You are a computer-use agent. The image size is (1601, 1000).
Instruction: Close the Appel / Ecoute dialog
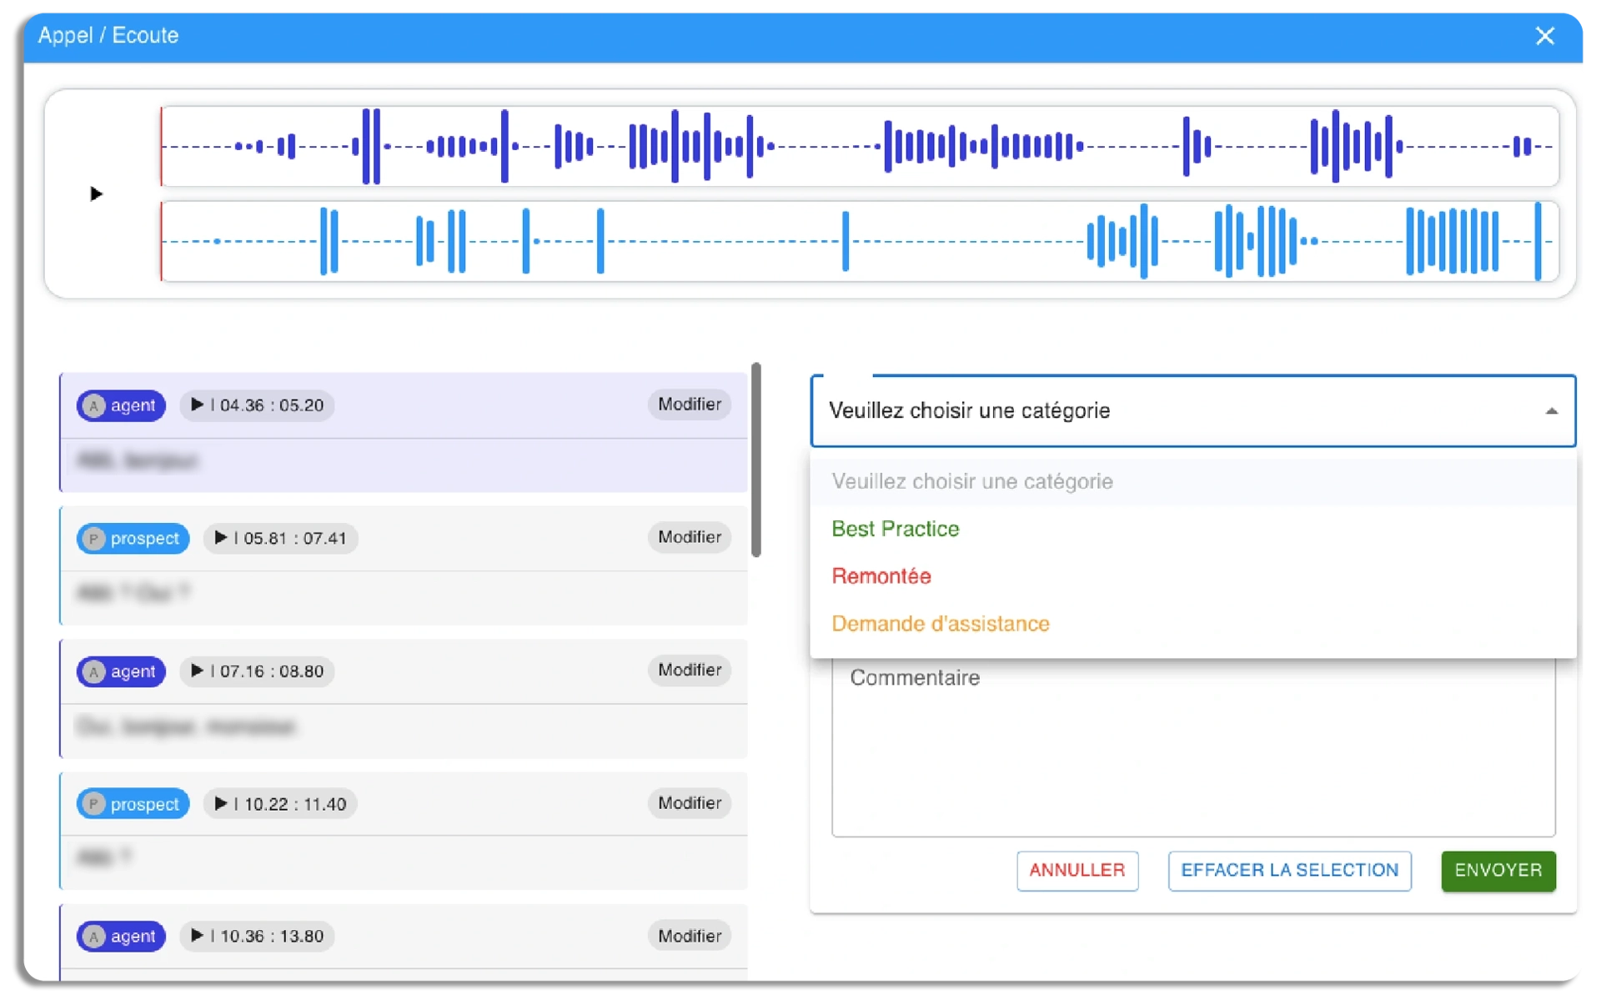click(x=1544, y=36)
